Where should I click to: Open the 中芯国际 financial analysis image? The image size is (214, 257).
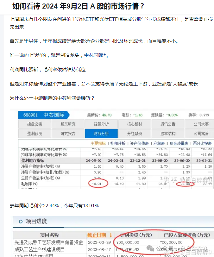pyautogui.click(x=112, y=148)
